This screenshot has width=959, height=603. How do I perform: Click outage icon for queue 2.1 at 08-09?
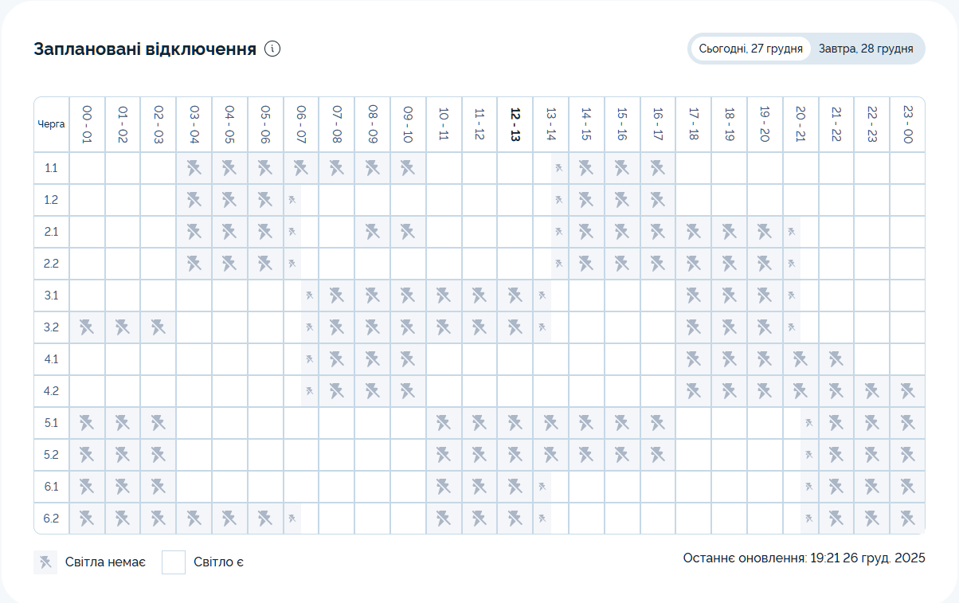click(x=372, y=232)
